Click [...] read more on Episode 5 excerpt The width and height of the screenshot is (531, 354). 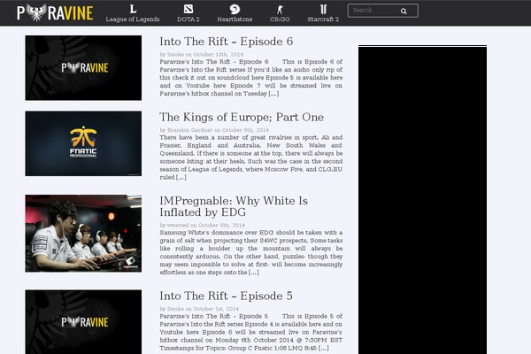click(323, 348)
